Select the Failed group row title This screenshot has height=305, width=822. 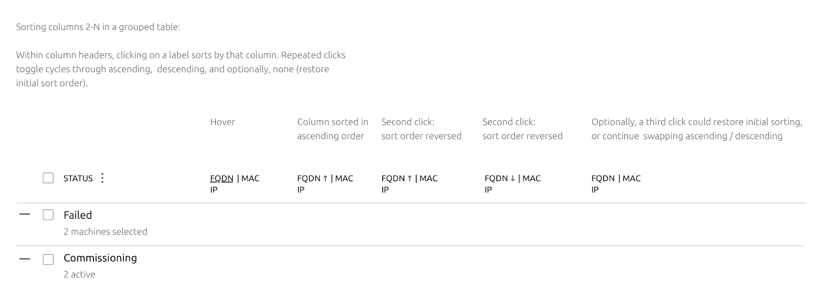pyautogui.click(x=78, y=215)
